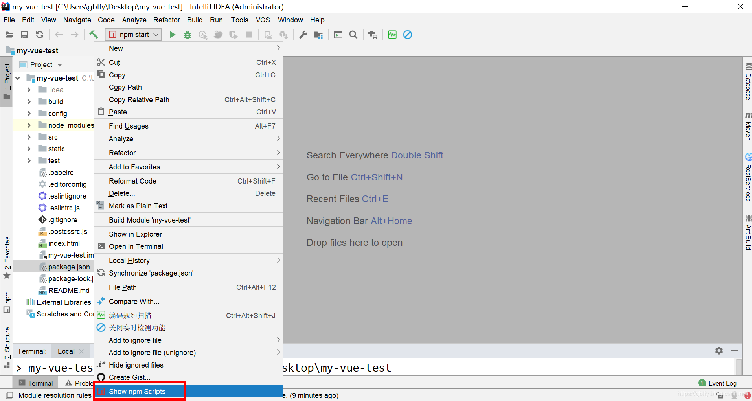Select index.html in project tree

(x=64, y=243)
